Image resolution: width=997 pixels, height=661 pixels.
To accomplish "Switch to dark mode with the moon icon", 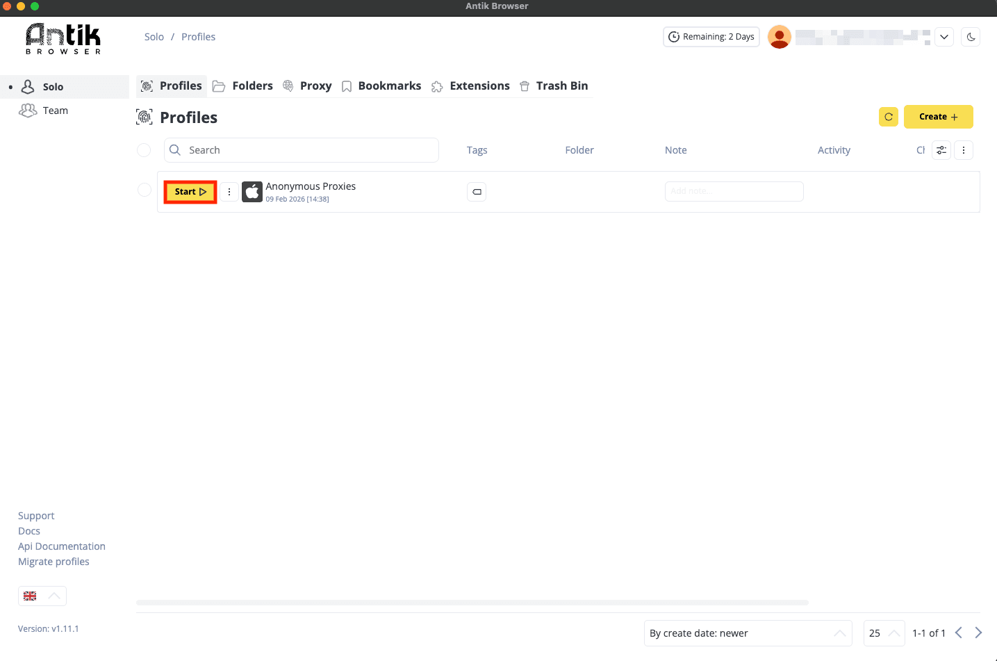I will coord(970,36).
